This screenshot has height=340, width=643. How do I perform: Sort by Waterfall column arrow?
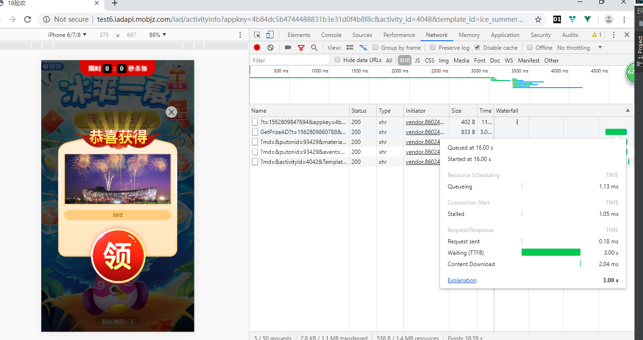click(x=628, y=110)
